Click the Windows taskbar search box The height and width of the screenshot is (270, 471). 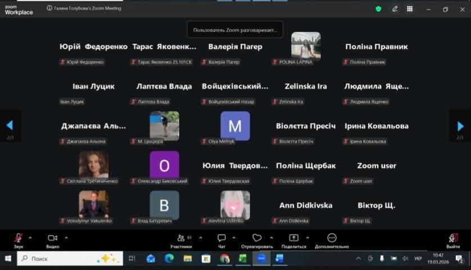coord(70,259)
